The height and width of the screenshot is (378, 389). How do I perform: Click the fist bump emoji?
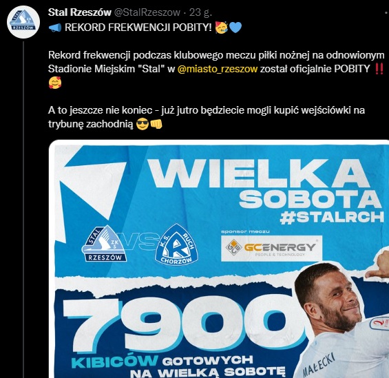[x=156, y=124]
